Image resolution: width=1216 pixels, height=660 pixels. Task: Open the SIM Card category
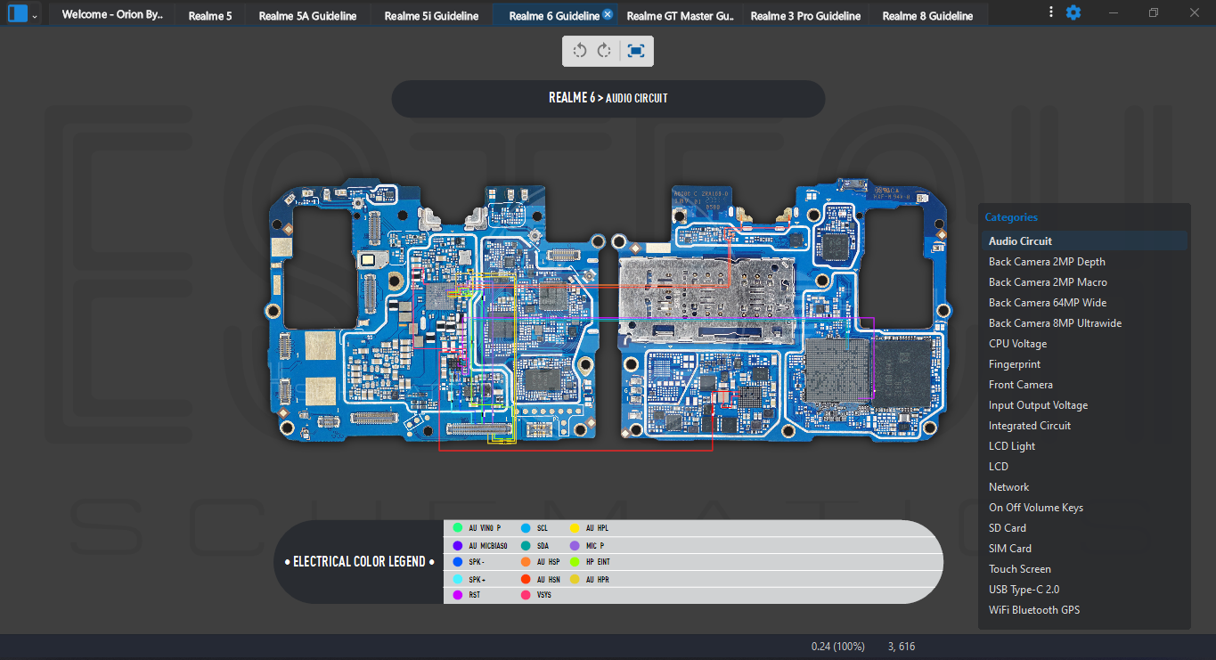click(x=1084, y=549)
